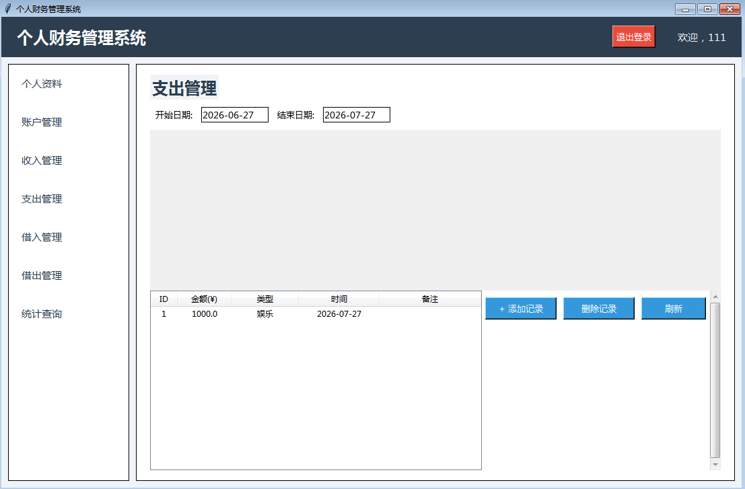This screenshot has height=489, width=745.
Task: Minimize the 个人财务管理系统 window
Action: (685, 9)
